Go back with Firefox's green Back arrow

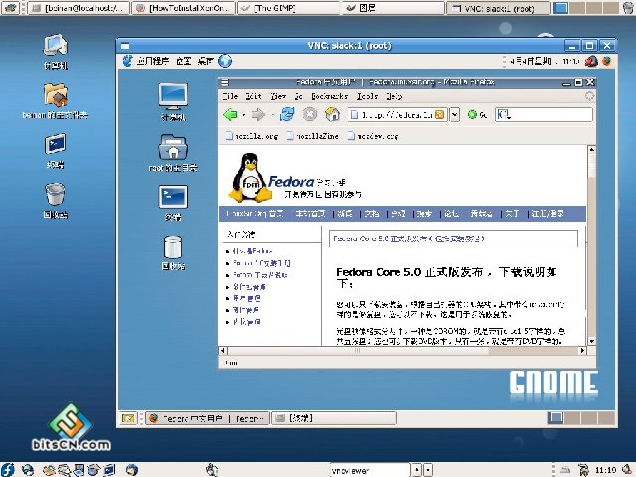pos(230,115)
